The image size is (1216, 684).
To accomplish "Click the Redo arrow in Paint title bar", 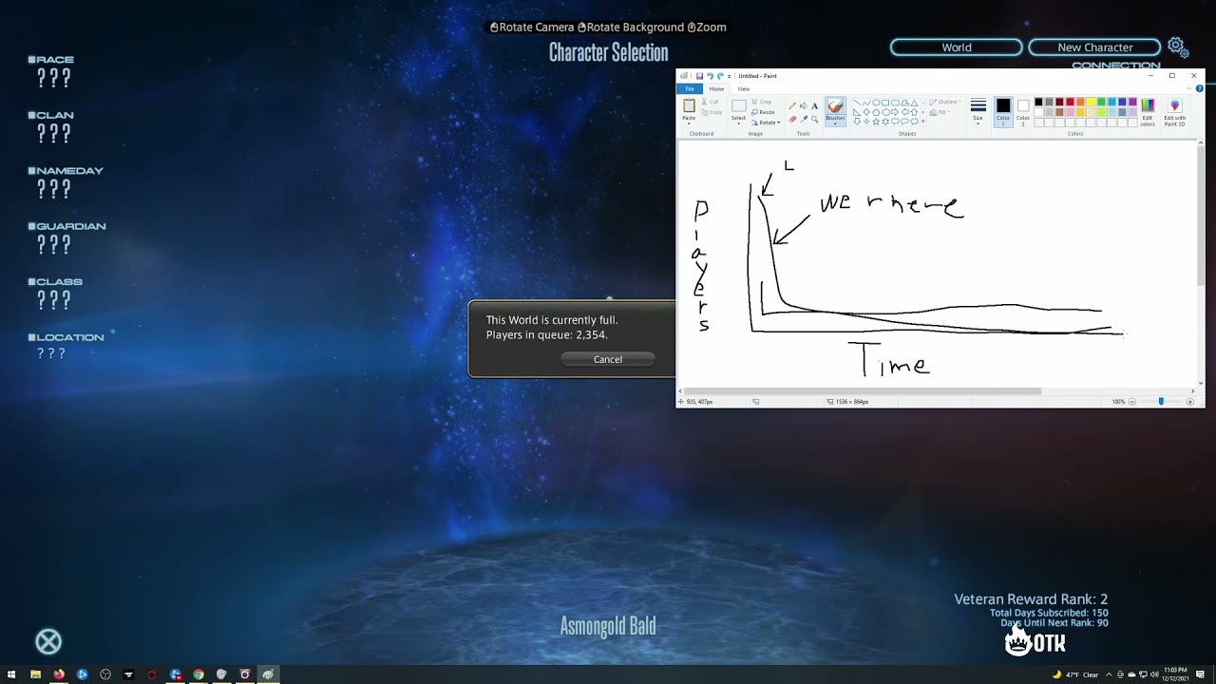I will 720,76.
